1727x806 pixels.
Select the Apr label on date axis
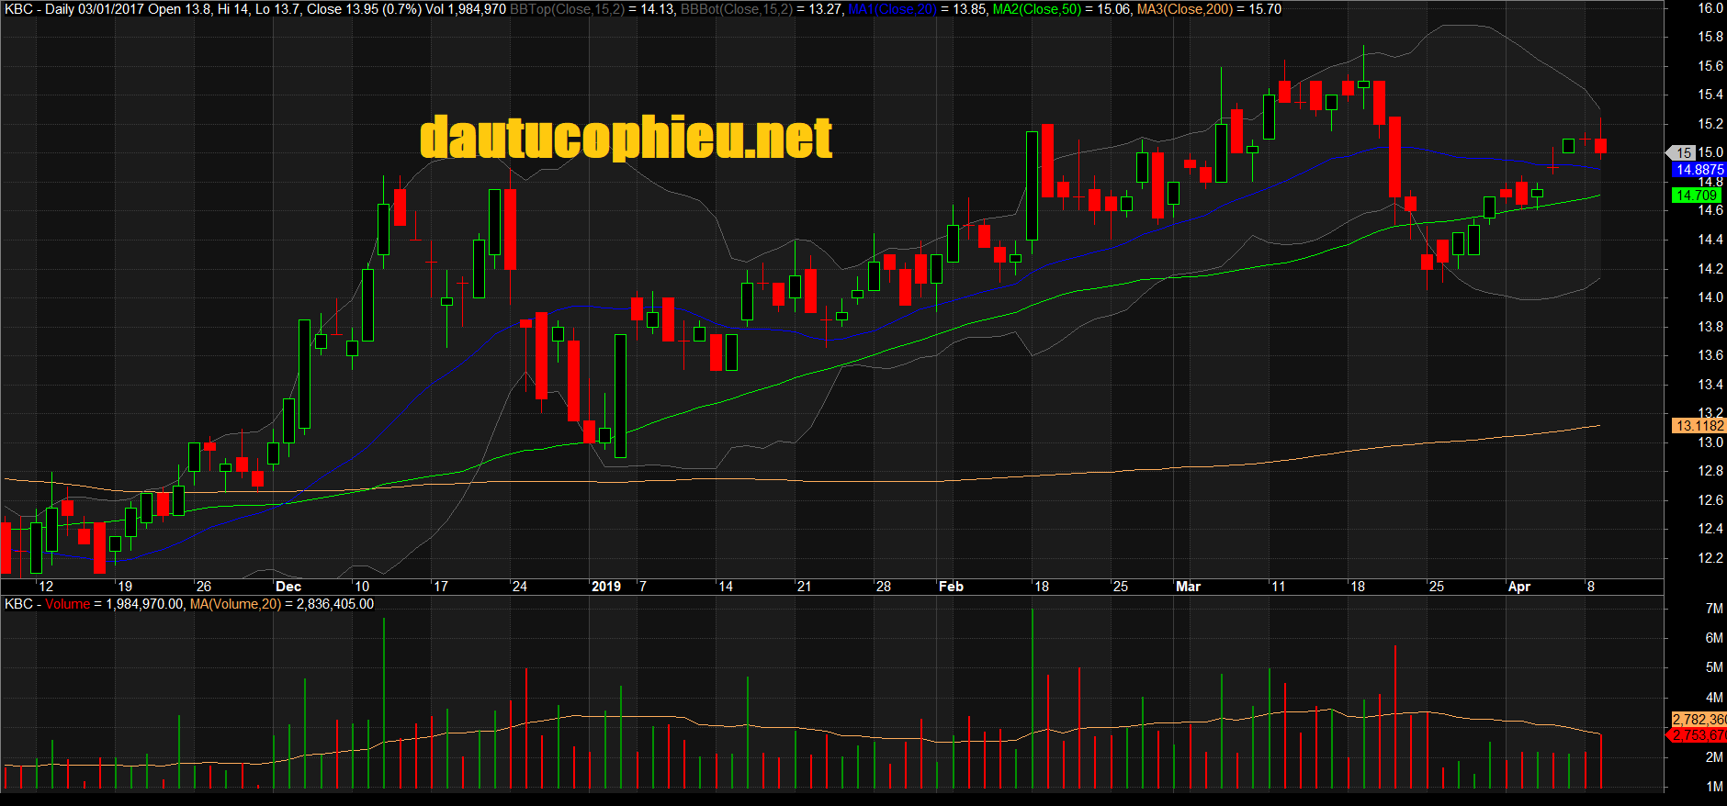pyautogui.click(x=1519, y=587)
